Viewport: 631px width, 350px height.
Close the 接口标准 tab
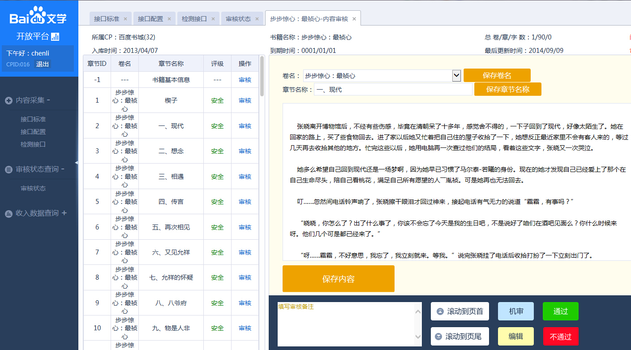(125, 19)
